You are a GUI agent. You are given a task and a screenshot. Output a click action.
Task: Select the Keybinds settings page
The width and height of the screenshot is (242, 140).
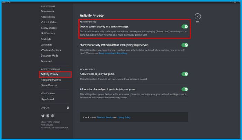point(46,39)
